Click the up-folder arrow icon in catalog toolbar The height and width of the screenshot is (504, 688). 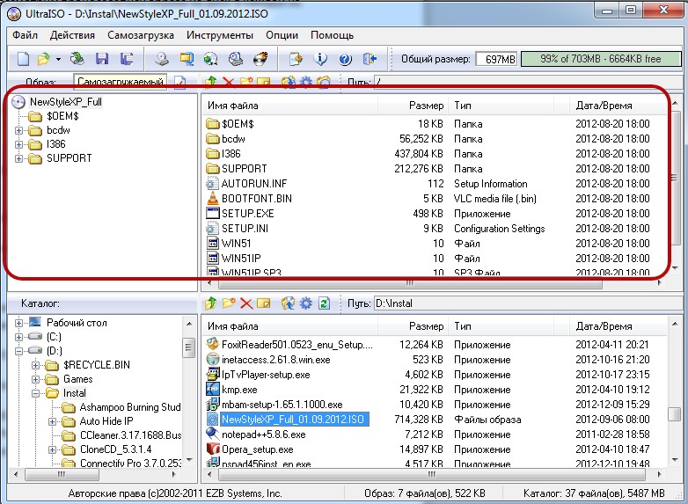210,303
